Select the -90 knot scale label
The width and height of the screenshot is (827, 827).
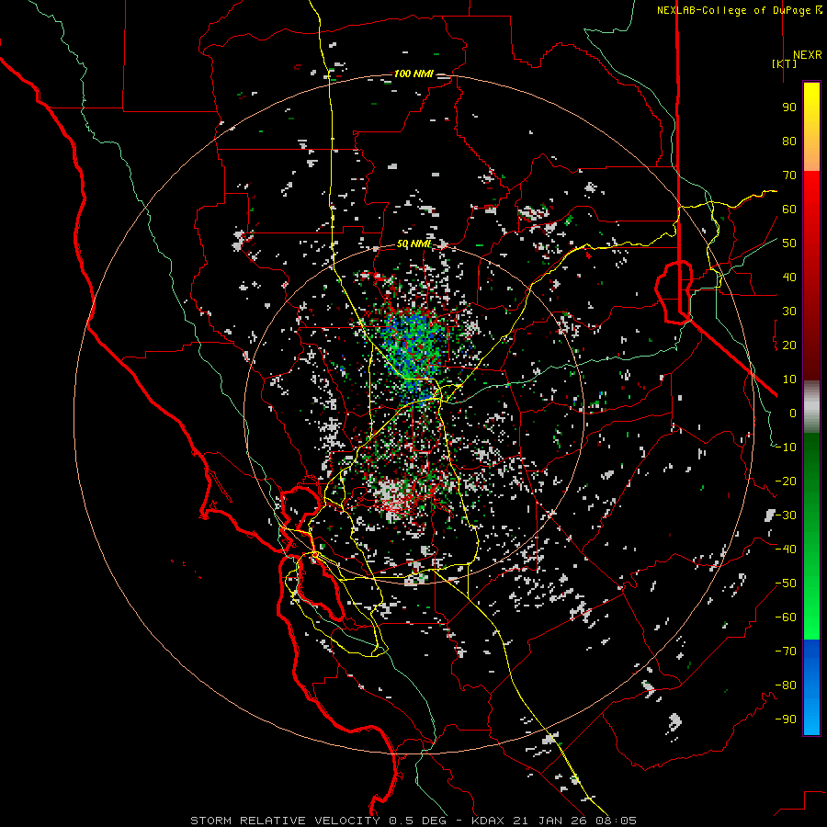tap(786, 719)
